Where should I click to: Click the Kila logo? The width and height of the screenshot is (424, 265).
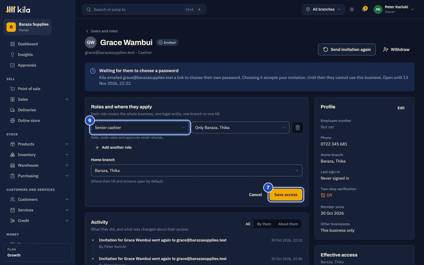coord(18,10)
